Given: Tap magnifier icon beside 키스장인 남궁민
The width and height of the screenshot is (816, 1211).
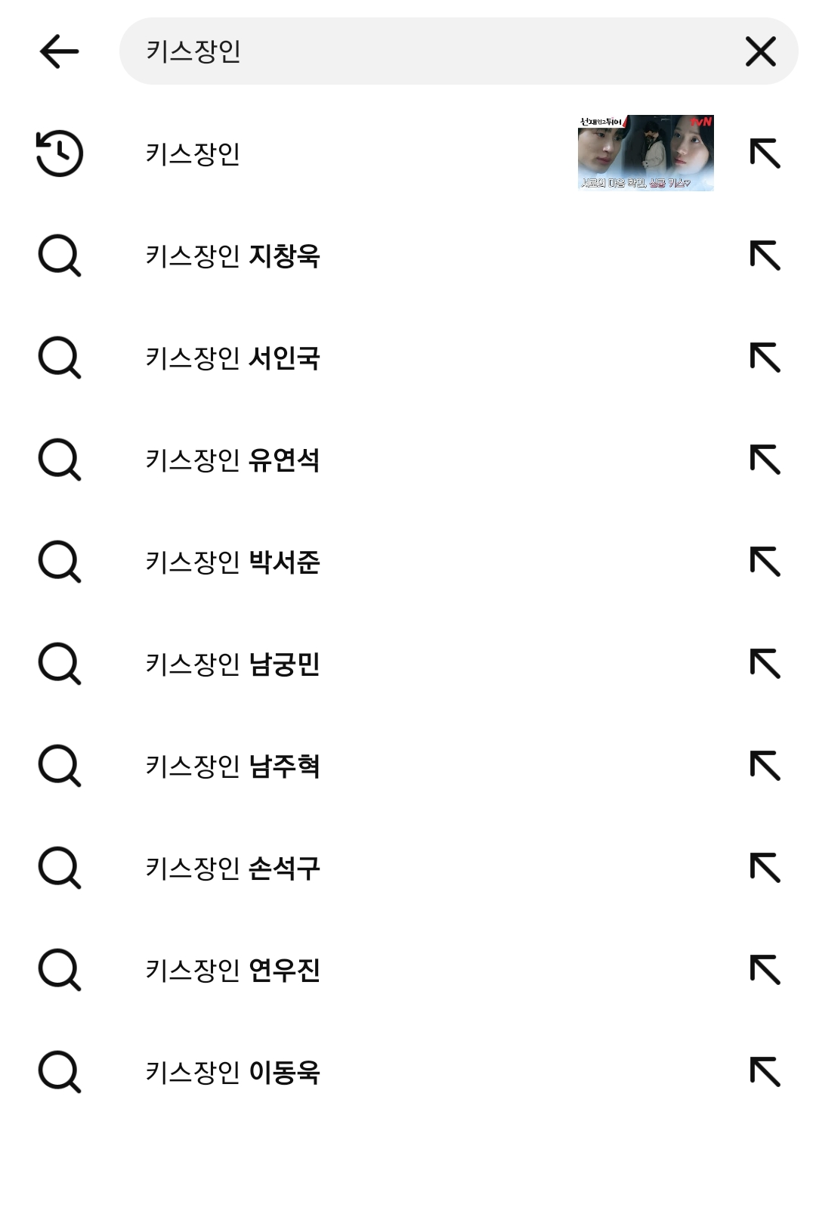Looking at the screenshot, I should coord(60,664).
